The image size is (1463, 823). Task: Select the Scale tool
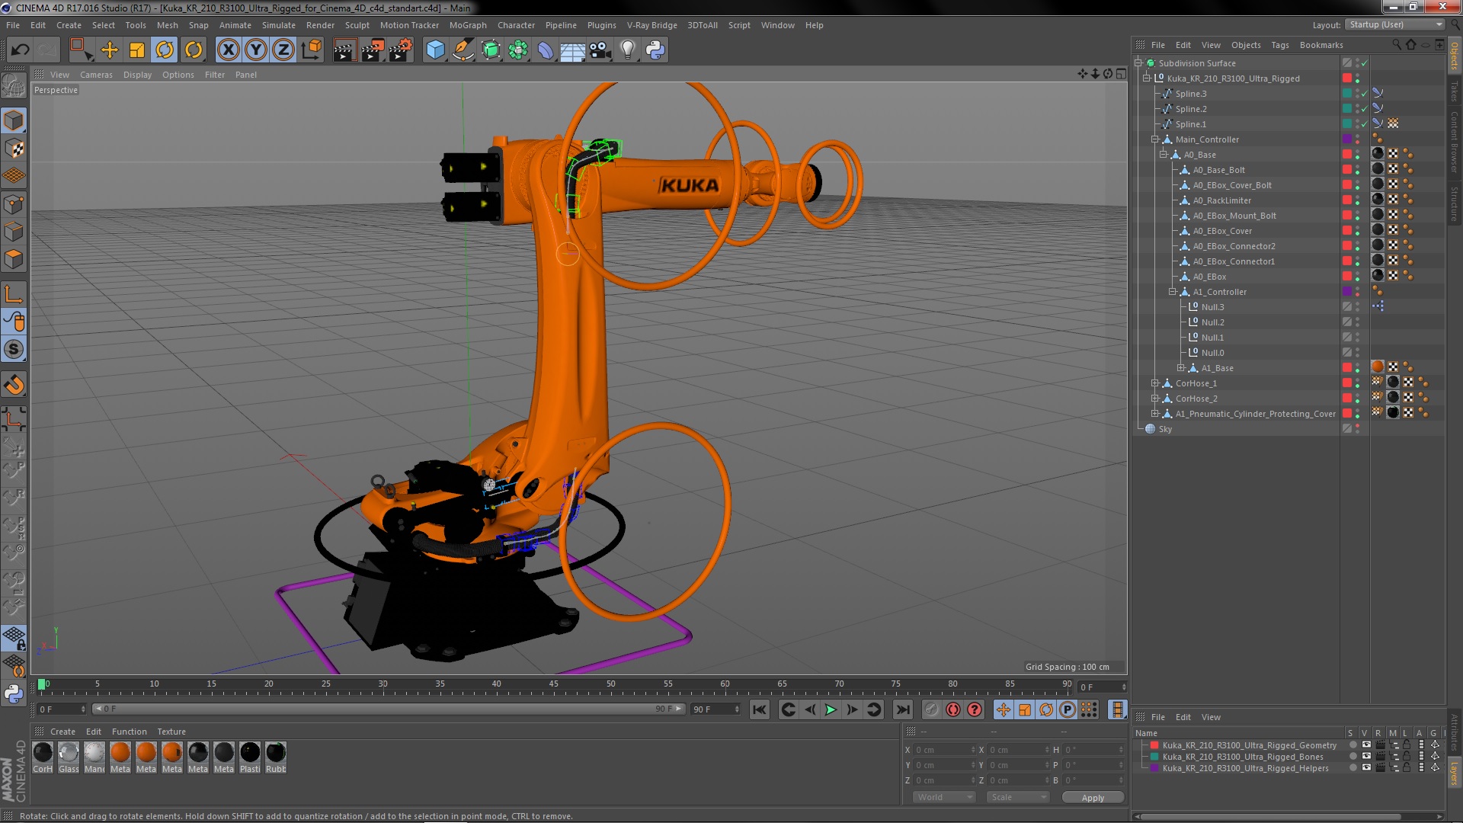[x=137, y=50]
